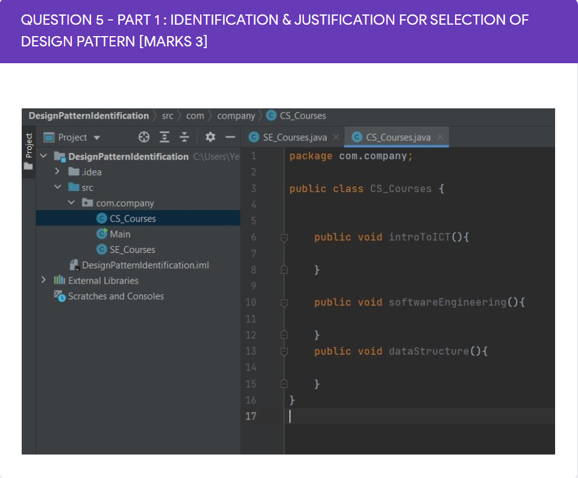The width and height of the screenshot is (578, 478).
Task: Select SE_Courses class in project tree
Action: pyautogui.click(x=133, y=250)
